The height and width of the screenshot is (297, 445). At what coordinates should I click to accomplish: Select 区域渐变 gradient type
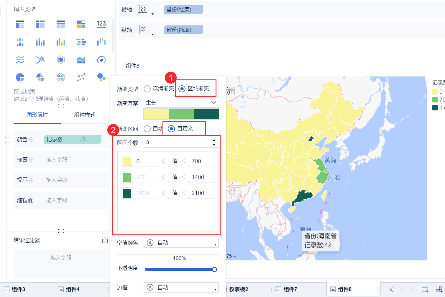(x=182, y=89)
